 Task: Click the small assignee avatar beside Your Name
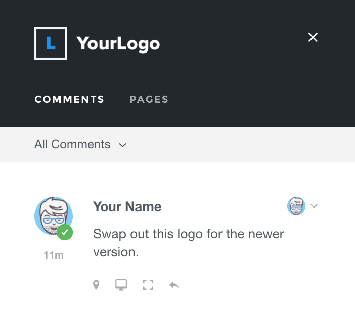(296, 206)
